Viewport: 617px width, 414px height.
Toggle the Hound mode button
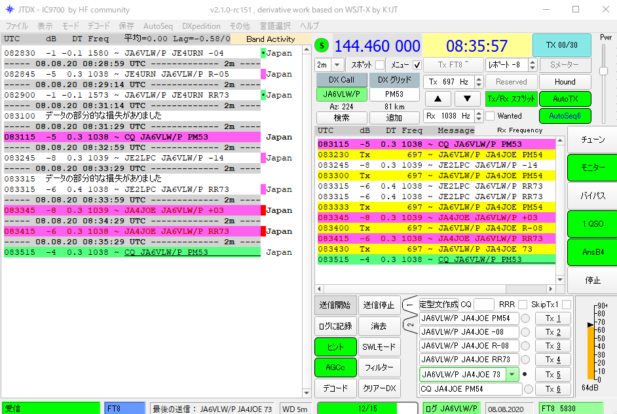pos(565,82)
